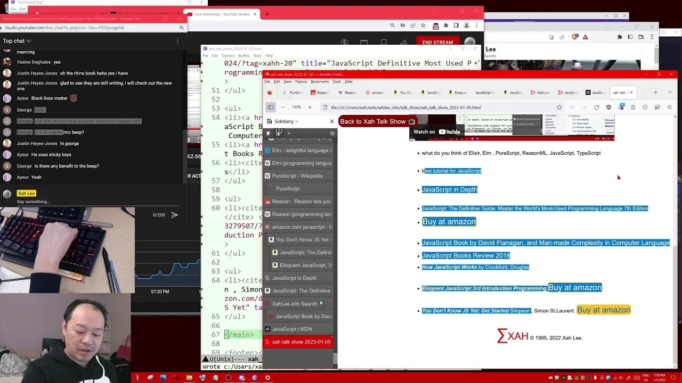Close the Sidebery sidebar
This screenshot has width=682, height=383.
[332, 121]
